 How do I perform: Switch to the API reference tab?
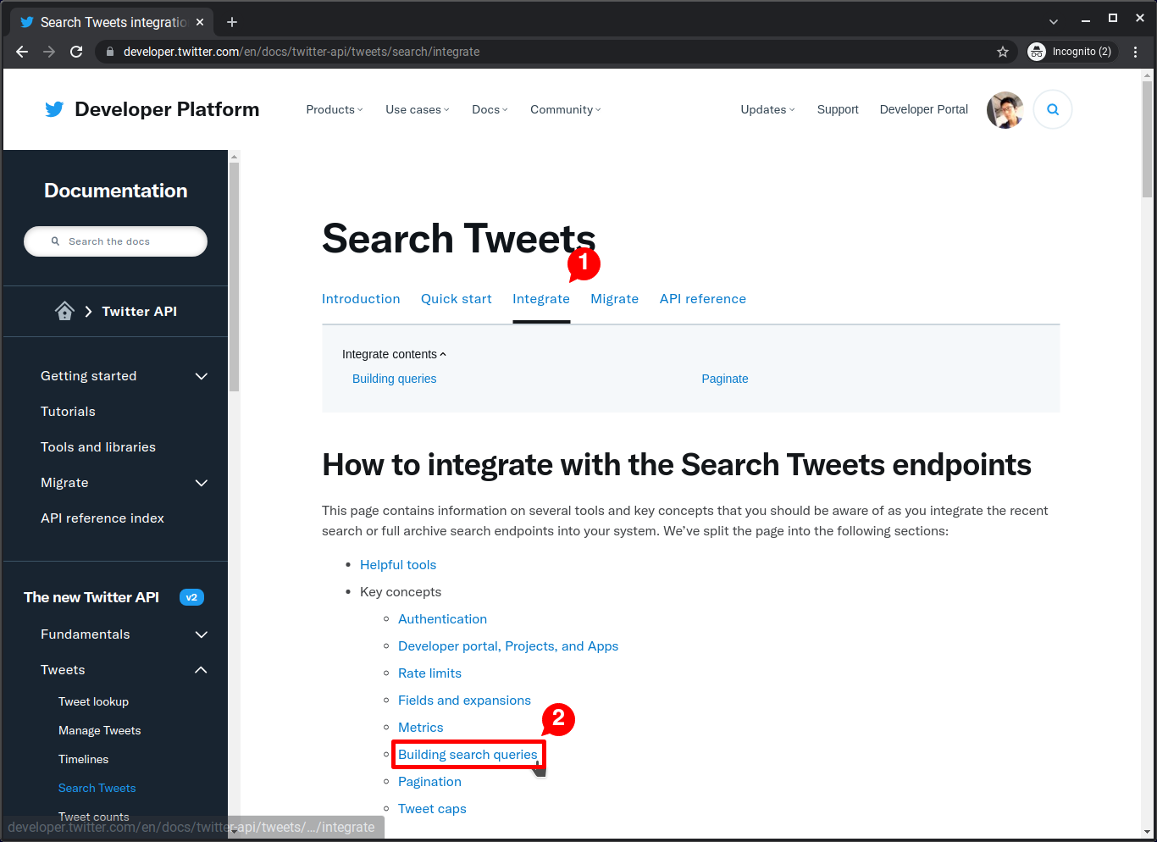703,299
